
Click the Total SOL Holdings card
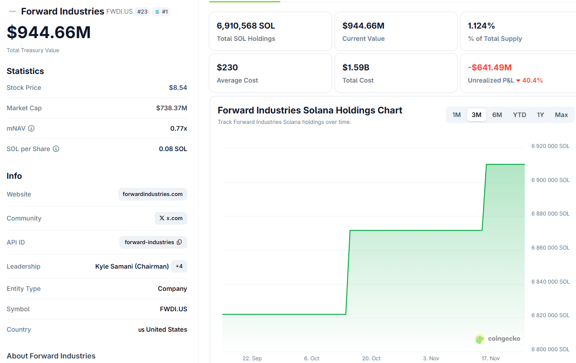coord(270,31)
